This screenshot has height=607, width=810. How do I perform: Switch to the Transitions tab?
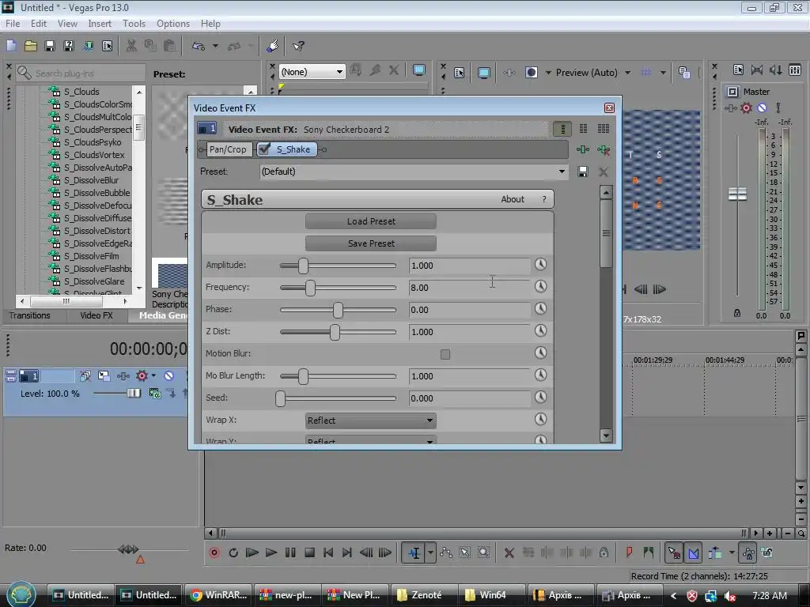[x=30, y=315]
